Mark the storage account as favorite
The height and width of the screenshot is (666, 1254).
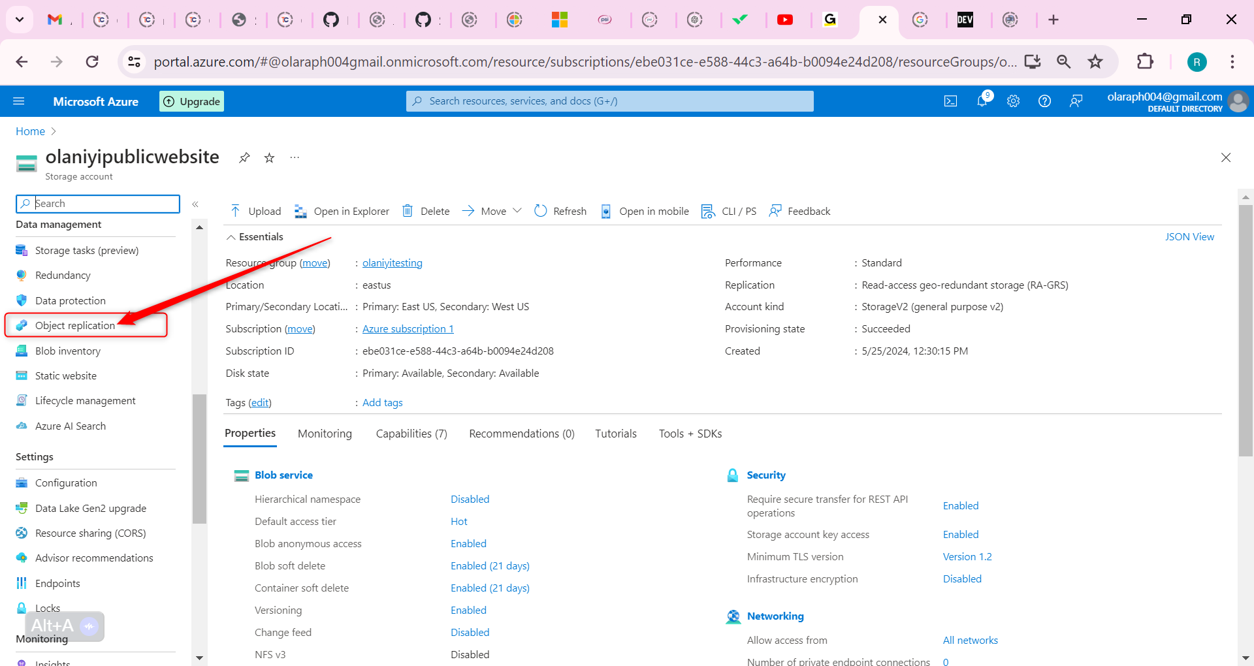tap(269, 157)
